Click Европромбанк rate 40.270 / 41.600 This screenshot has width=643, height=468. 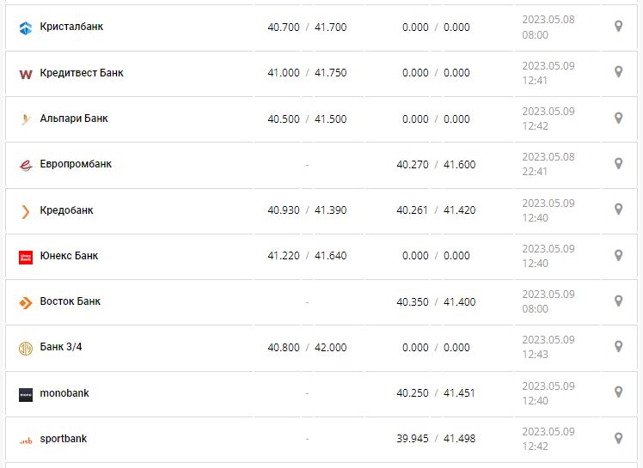coord(436,165)
